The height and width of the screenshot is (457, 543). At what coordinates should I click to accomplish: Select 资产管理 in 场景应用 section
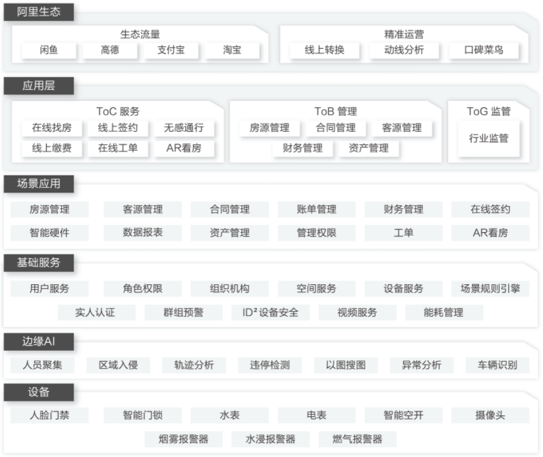(230, 233)
